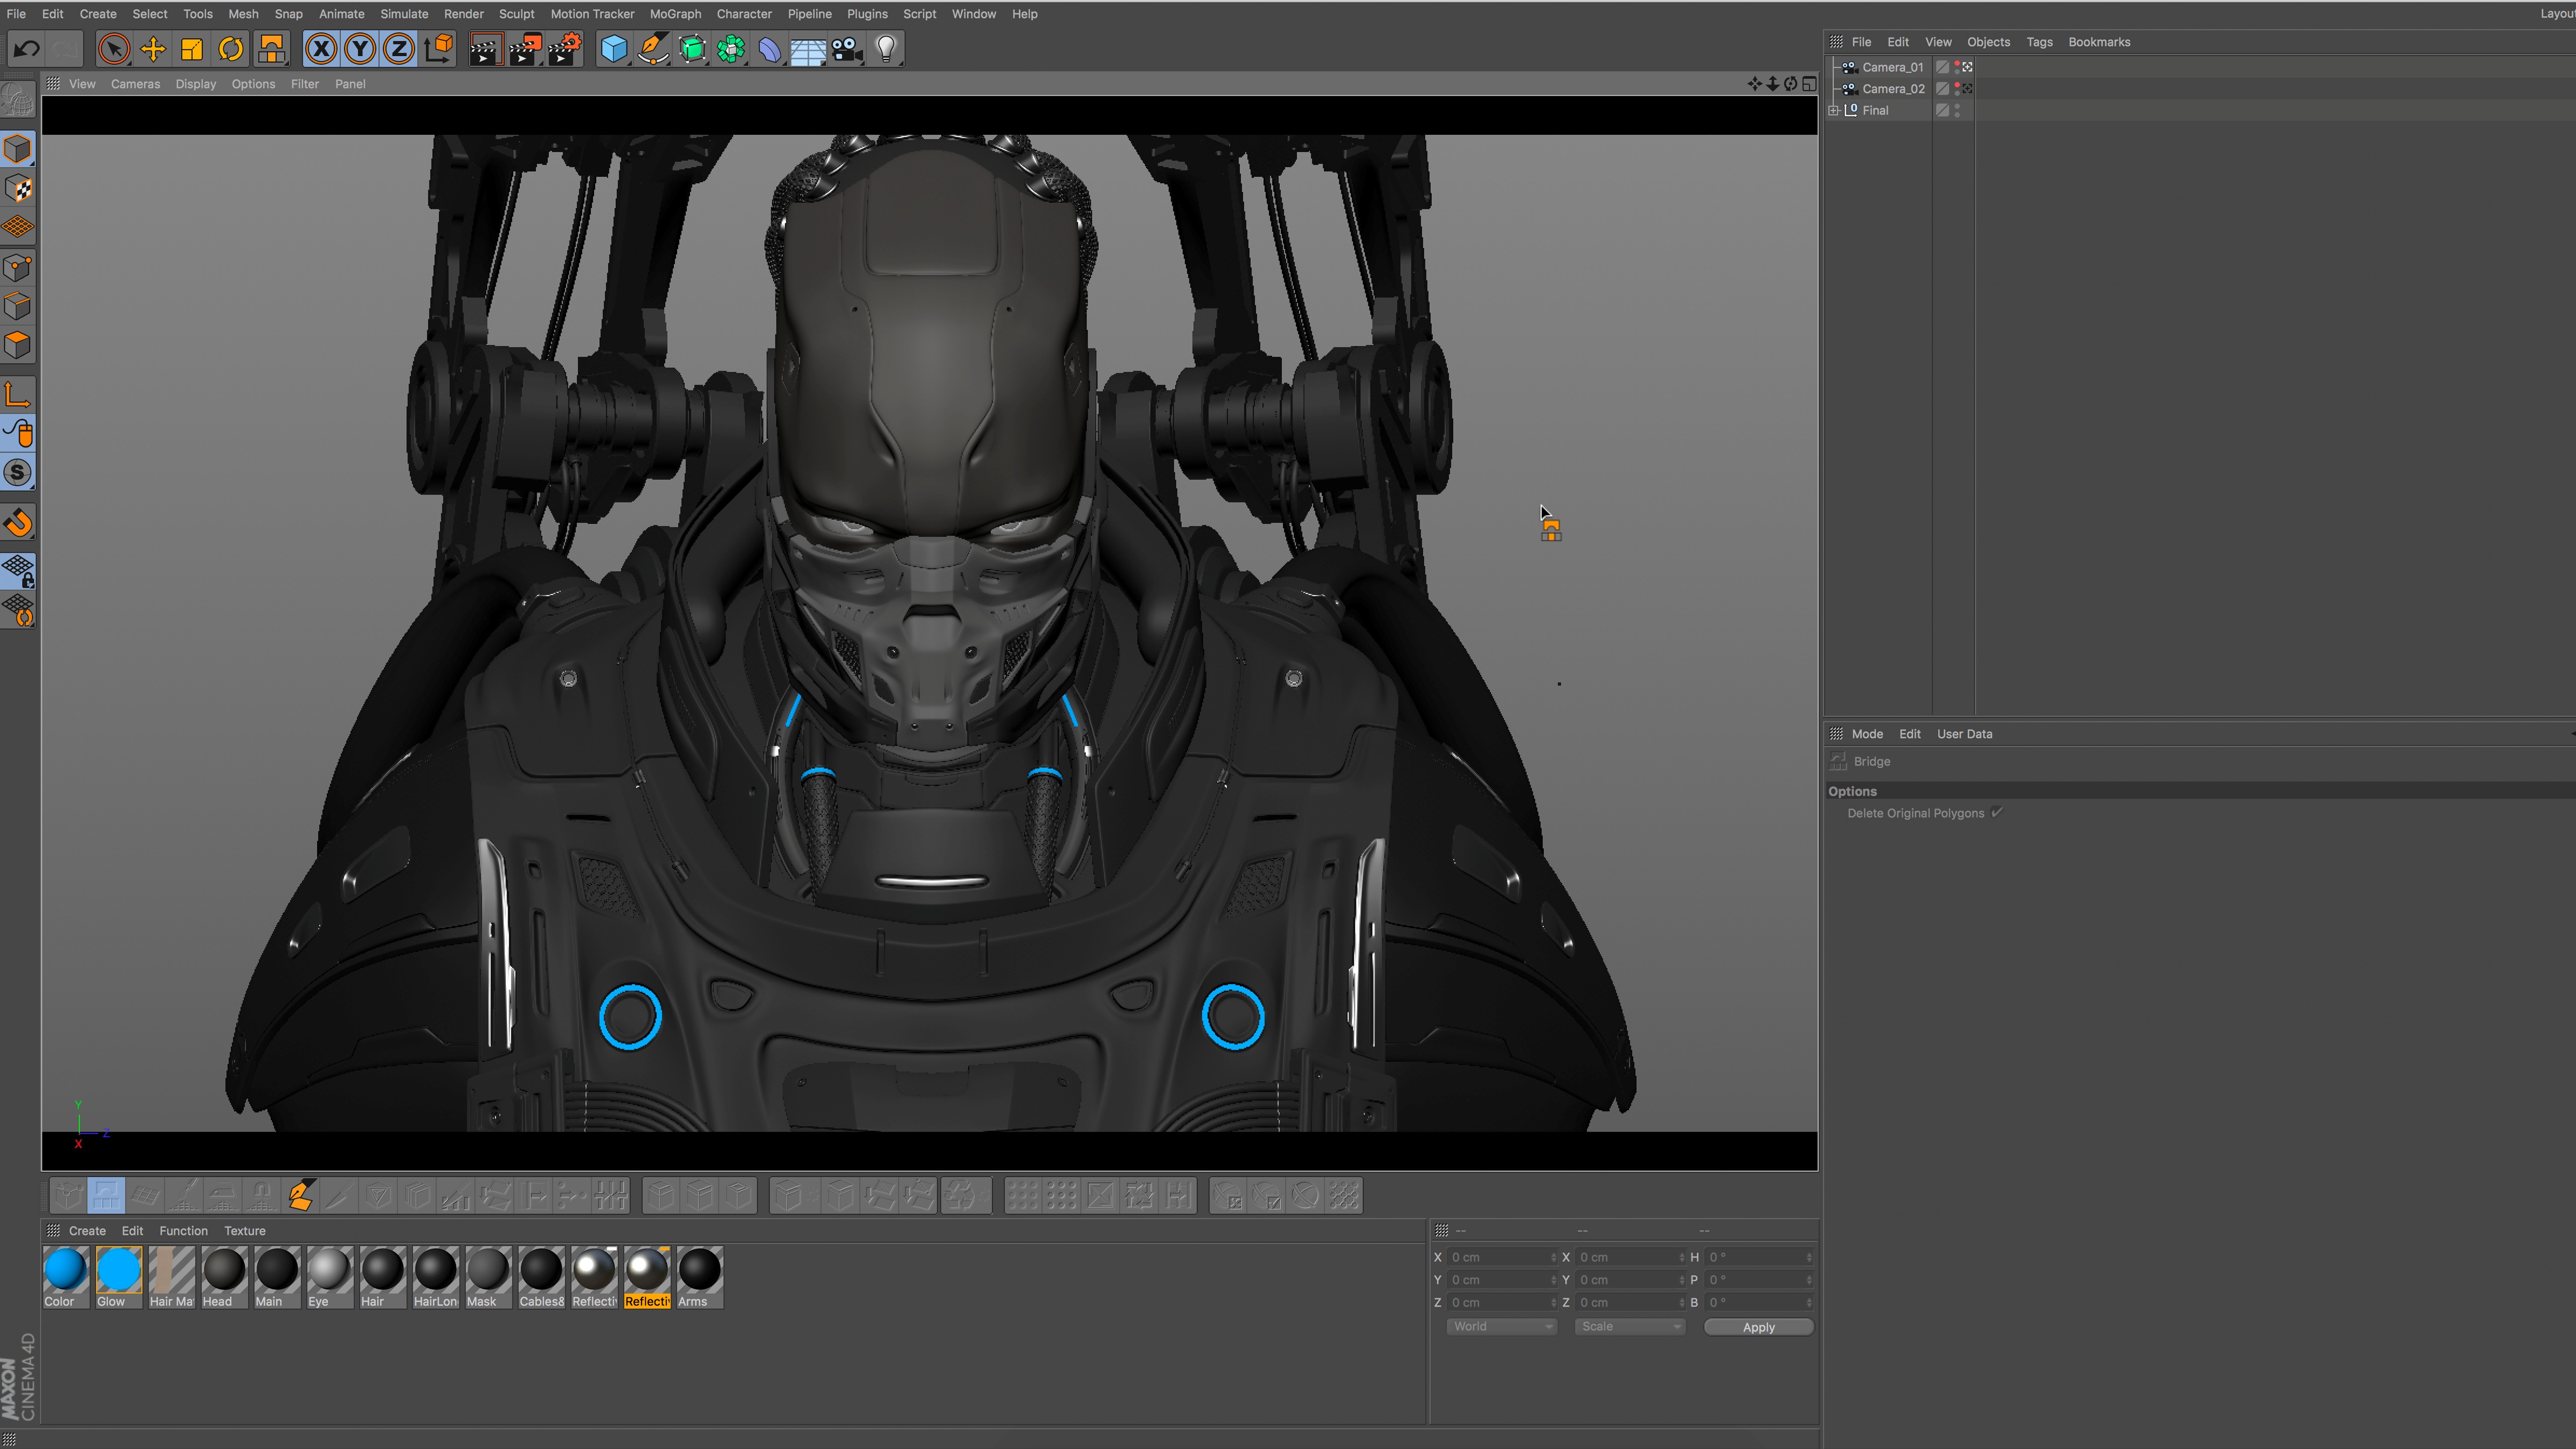This screenshot has height=1449, width=2576.
Task: Open the spline Pen flyout
Action: pyautogui.click(x=653, y=48)
